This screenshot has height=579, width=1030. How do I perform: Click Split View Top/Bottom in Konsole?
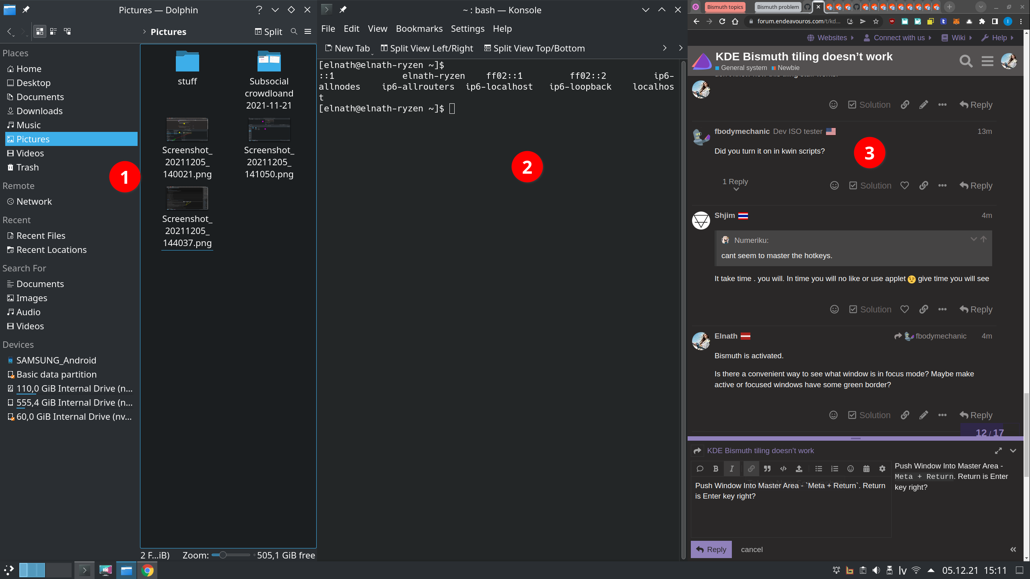point(534,48)
